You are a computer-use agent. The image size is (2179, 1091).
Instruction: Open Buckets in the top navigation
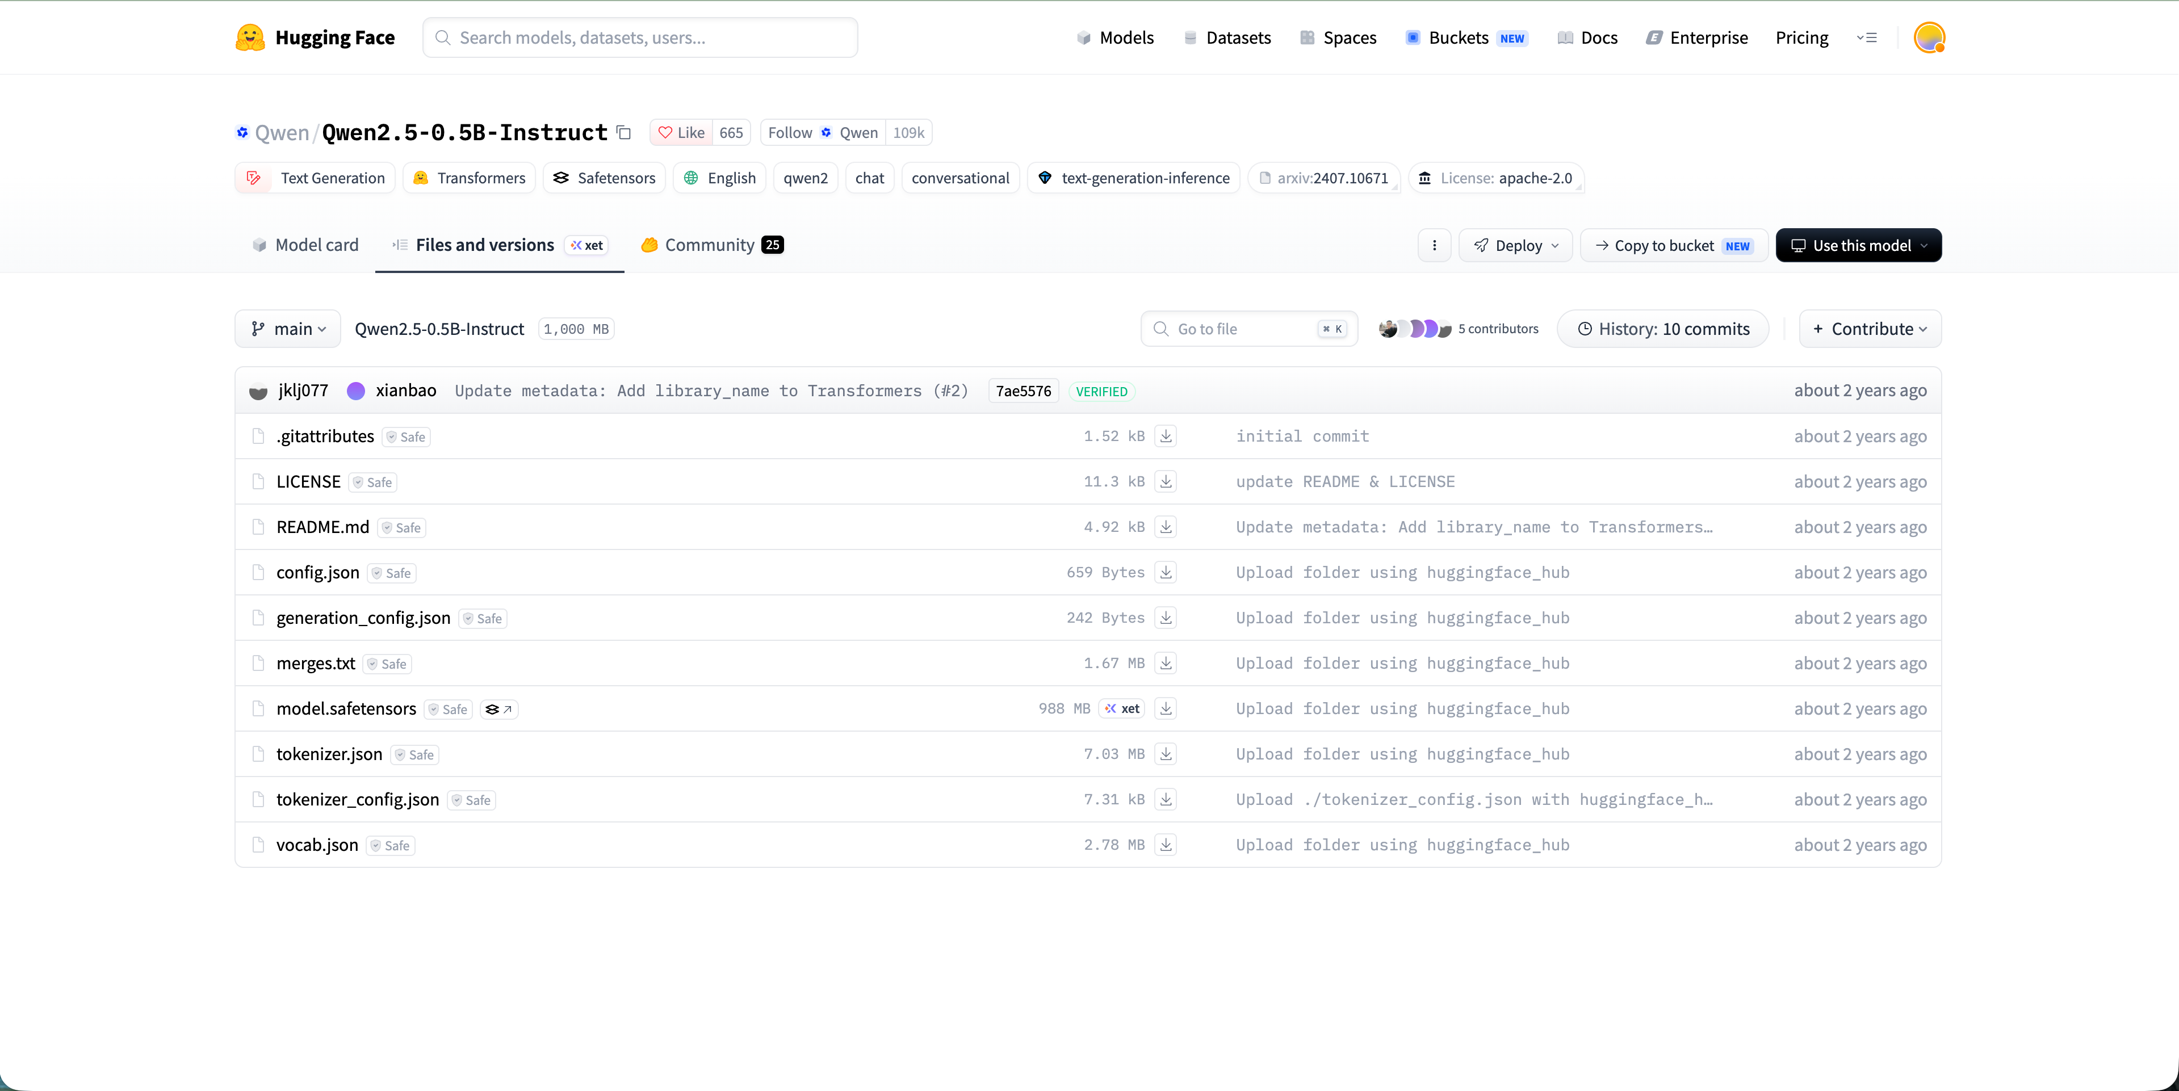[1466, 37]
